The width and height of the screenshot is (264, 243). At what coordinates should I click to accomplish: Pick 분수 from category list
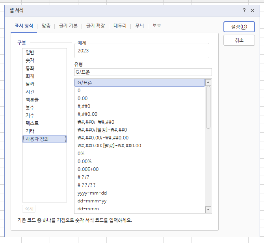coord(45,108)
